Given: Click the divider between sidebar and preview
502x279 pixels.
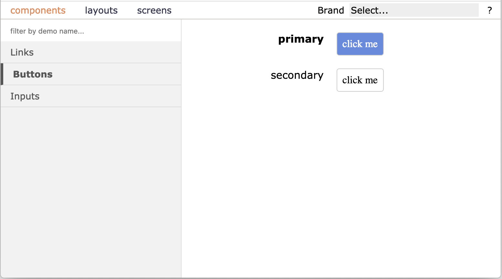Looking at the screenshot, I should (181, 161).
